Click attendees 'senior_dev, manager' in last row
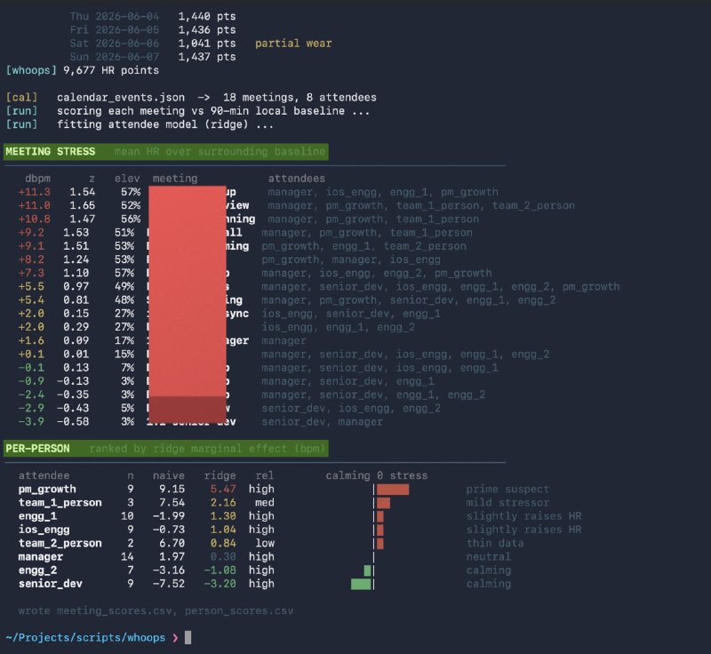This screenshot has height=654, width=711. tap(322, 421)
